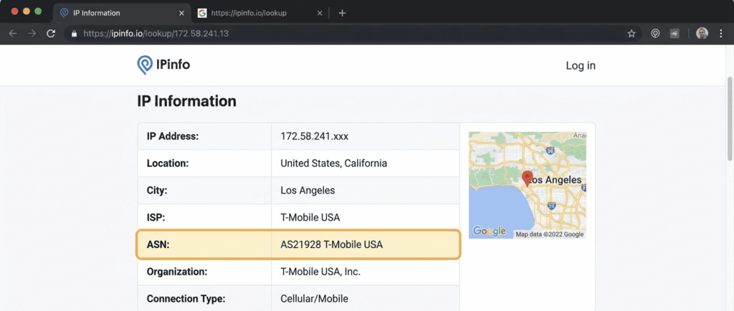Click the Google logo on the map
Screen dimensions: 734x311
click(x=489, y=231)
